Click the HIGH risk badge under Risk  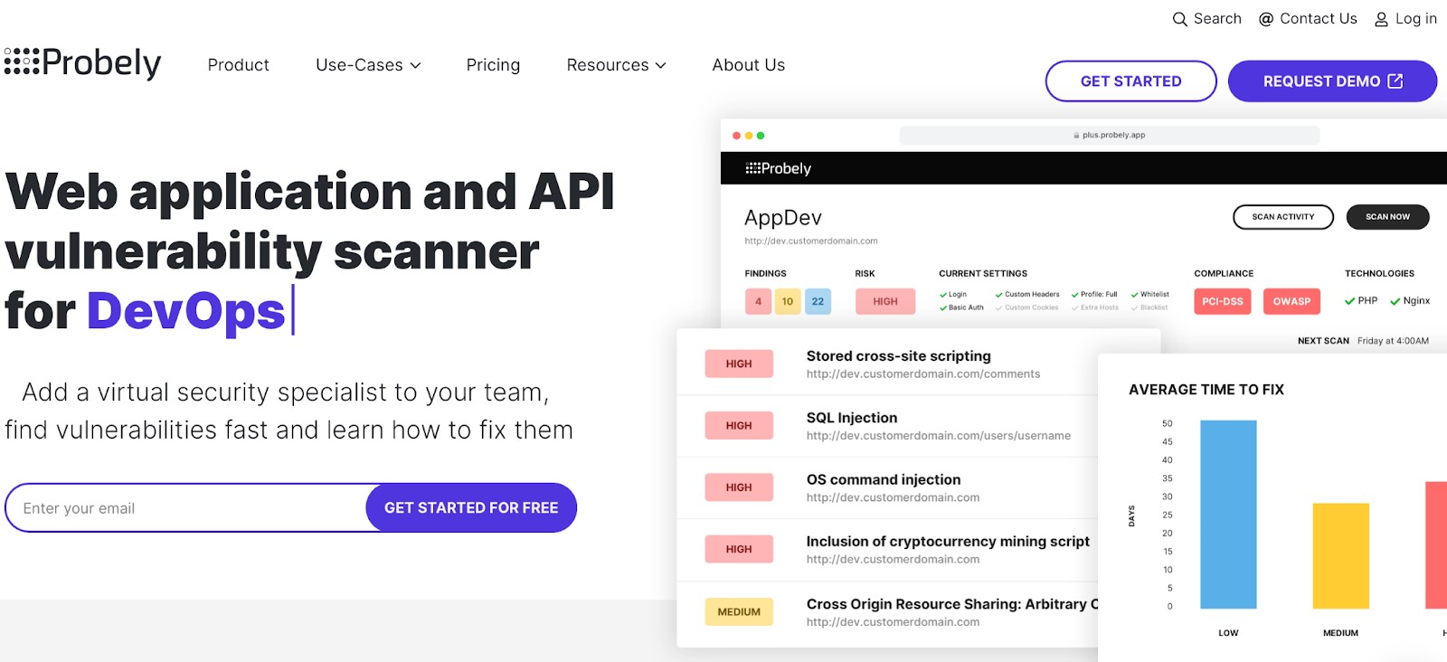(885, 301)
